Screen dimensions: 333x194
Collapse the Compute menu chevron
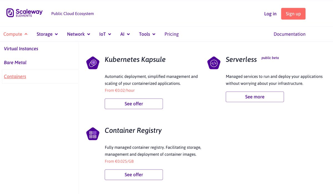(x=26, y=34)
